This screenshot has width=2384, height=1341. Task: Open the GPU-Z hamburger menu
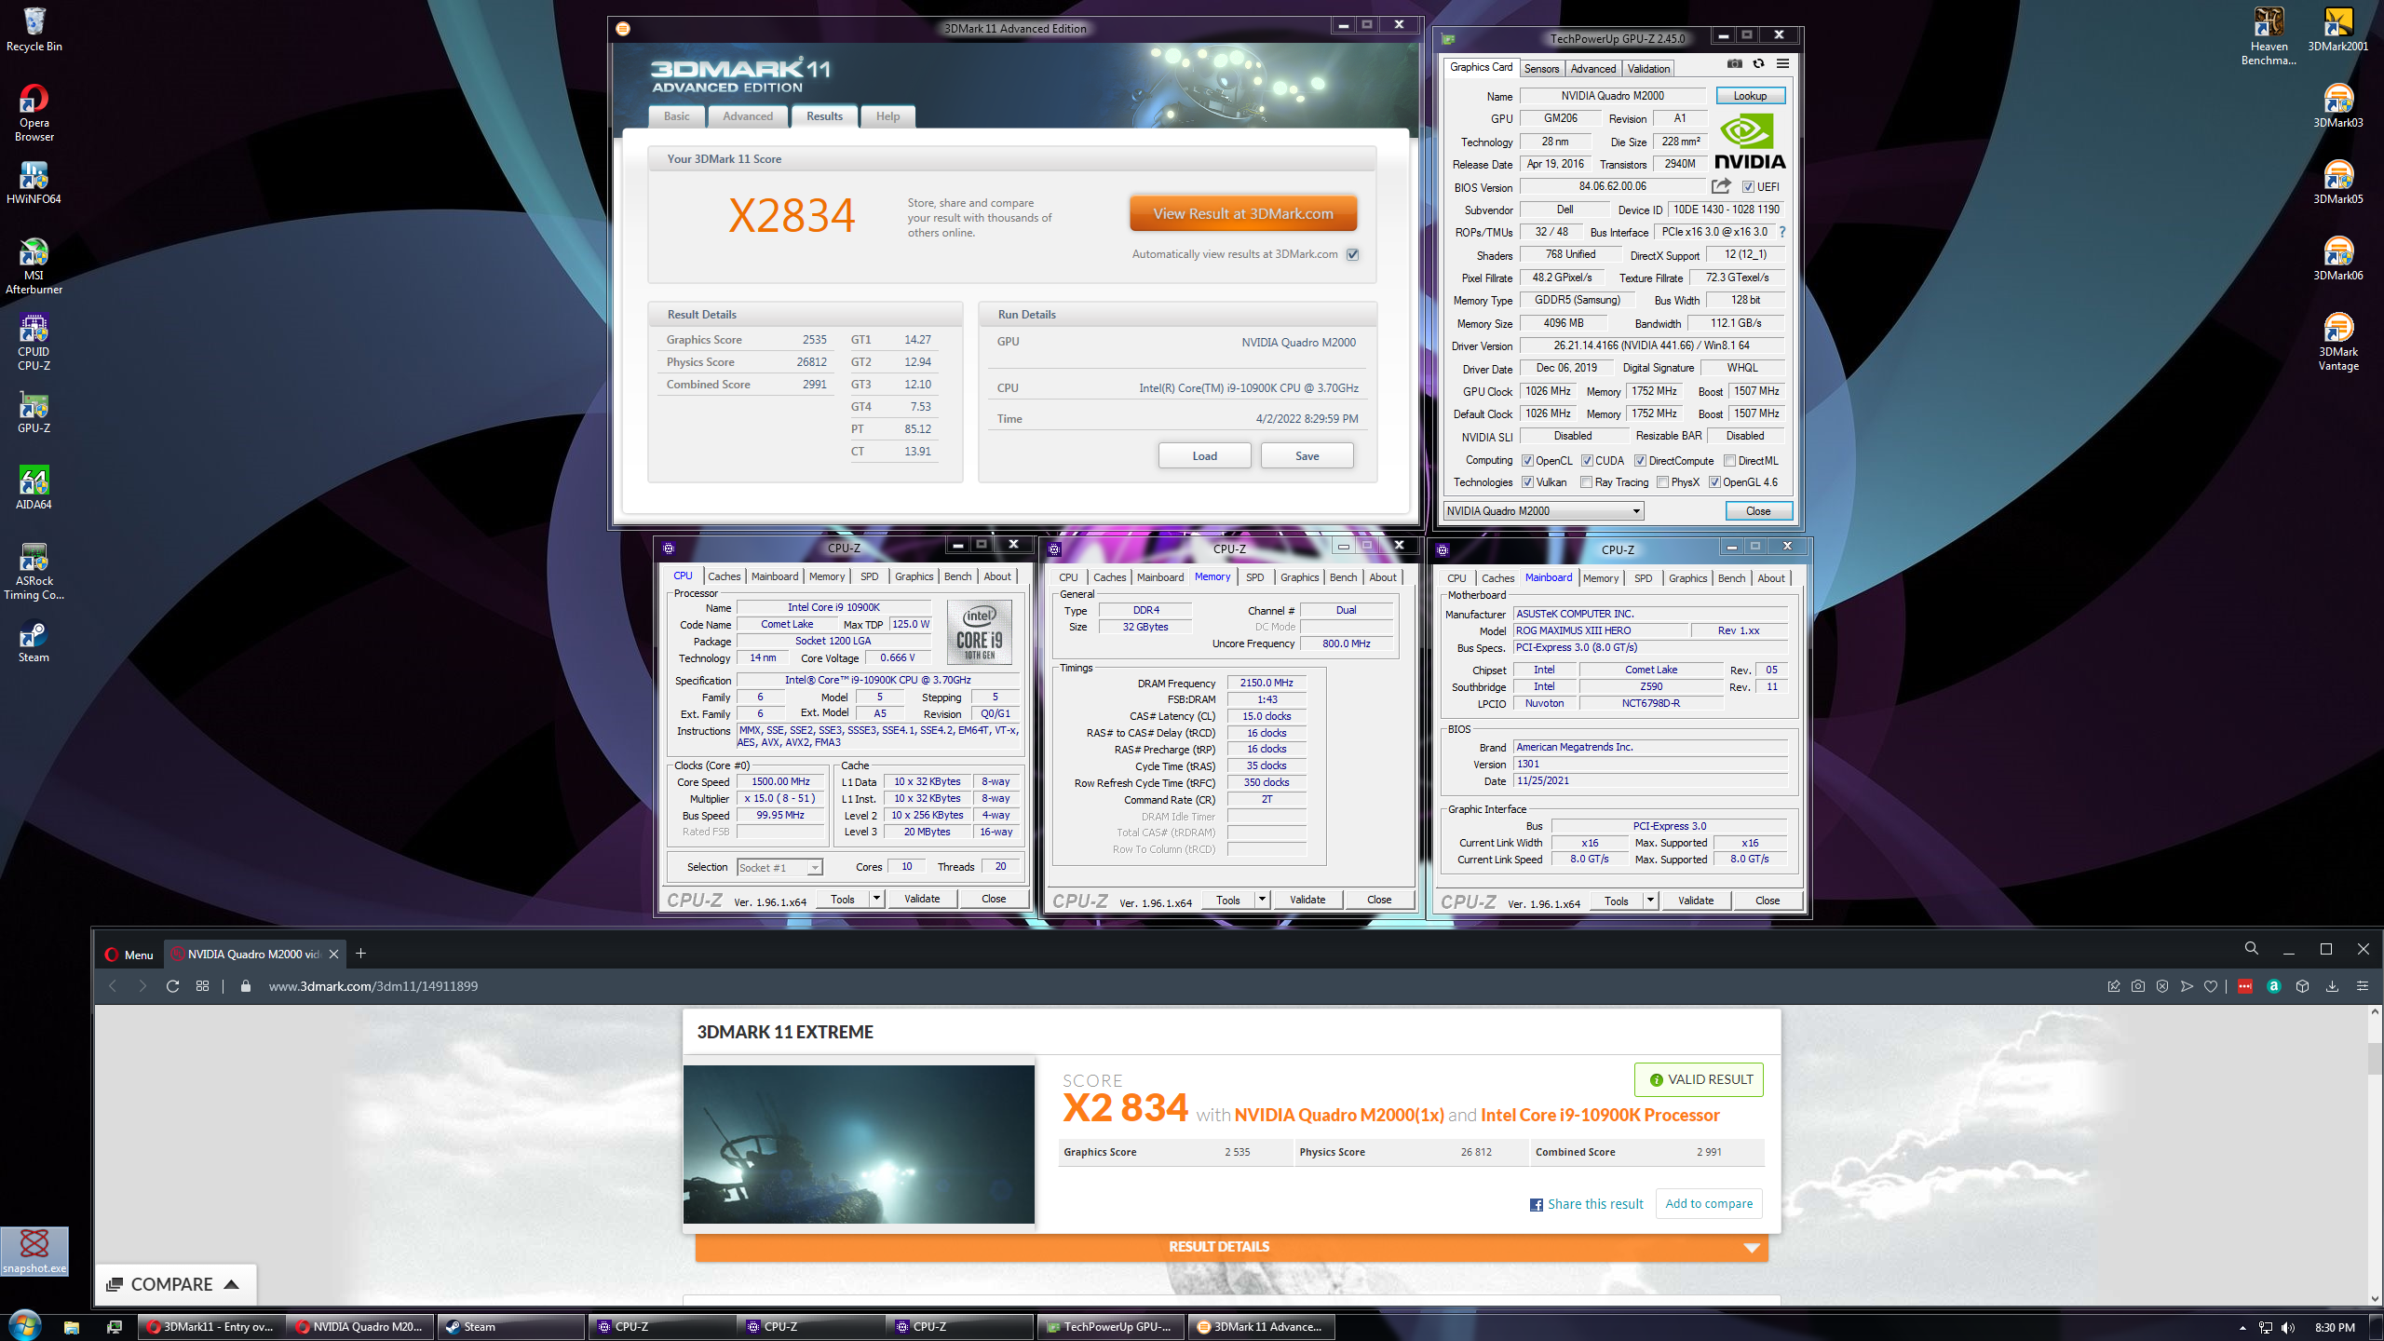(x=1782, y=64)
